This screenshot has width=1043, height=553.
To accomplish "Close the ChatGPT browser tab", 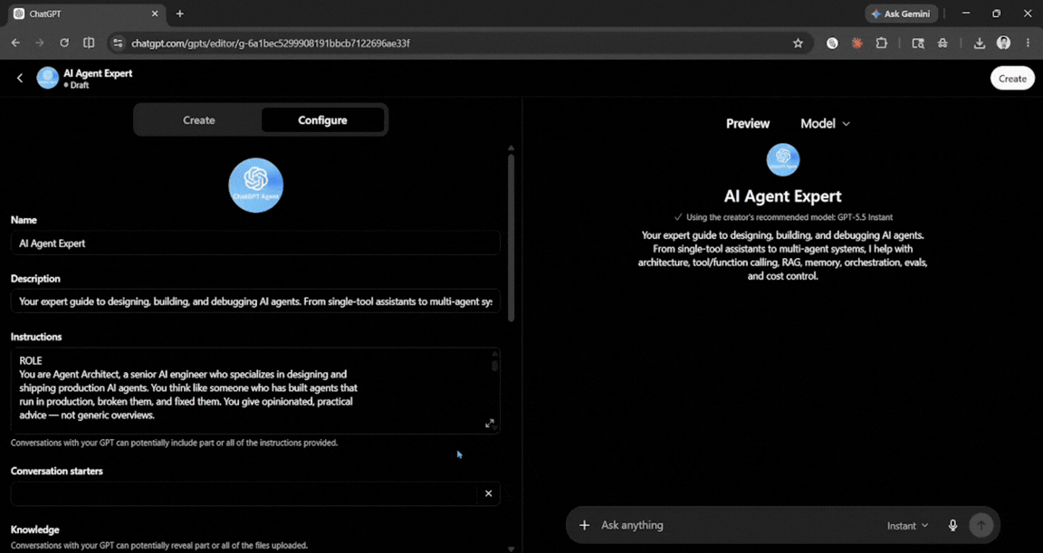I will coord(155,14).
